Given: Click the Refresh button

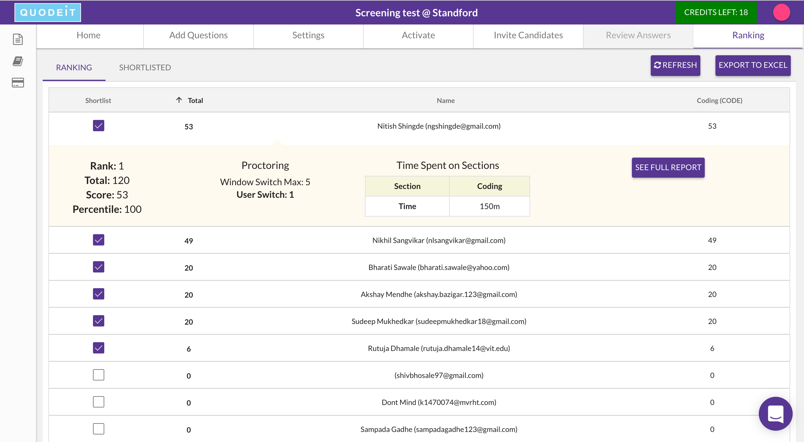Looking at the screenshot, I should click(675, 65).
